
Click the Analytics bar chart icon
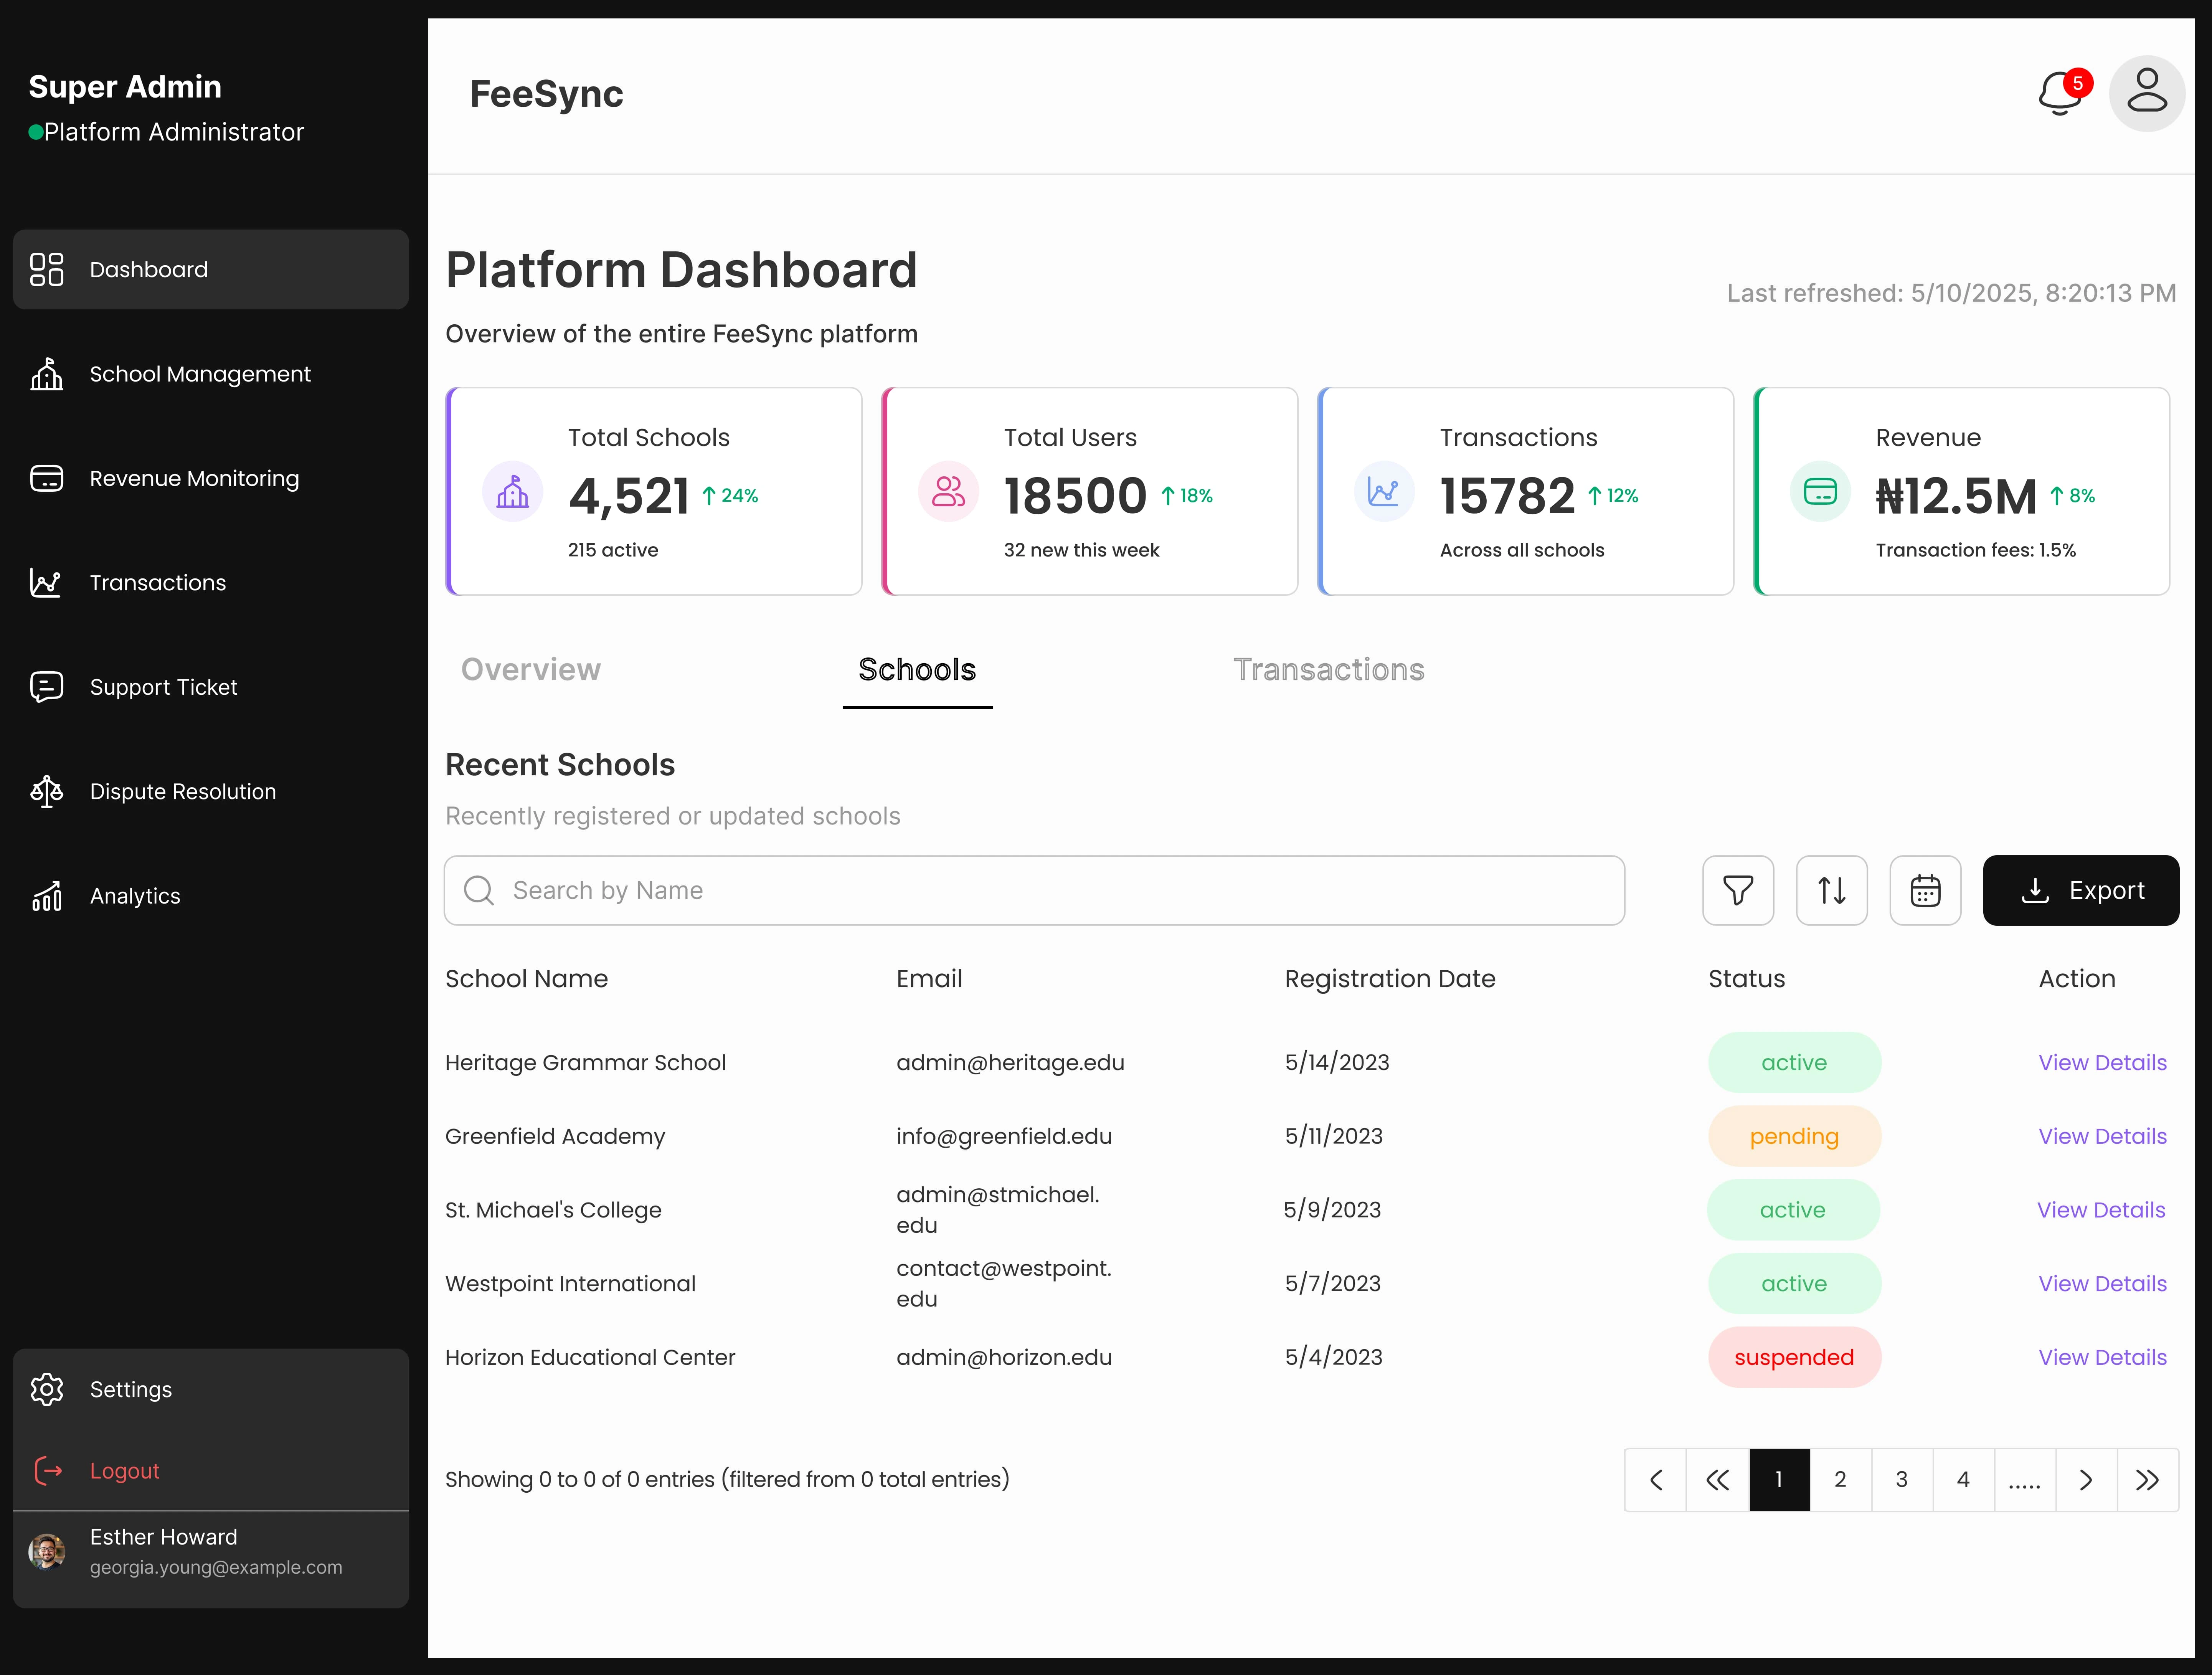[47, 896]
